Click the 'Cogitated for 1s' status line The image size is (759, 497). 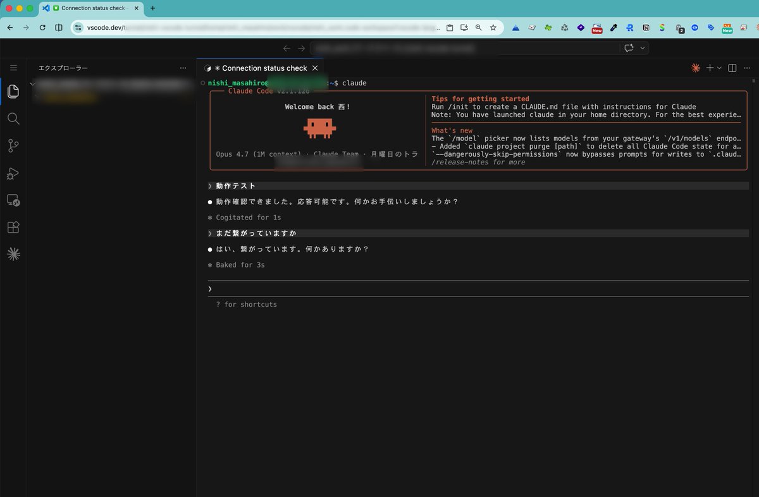(249, 218)
